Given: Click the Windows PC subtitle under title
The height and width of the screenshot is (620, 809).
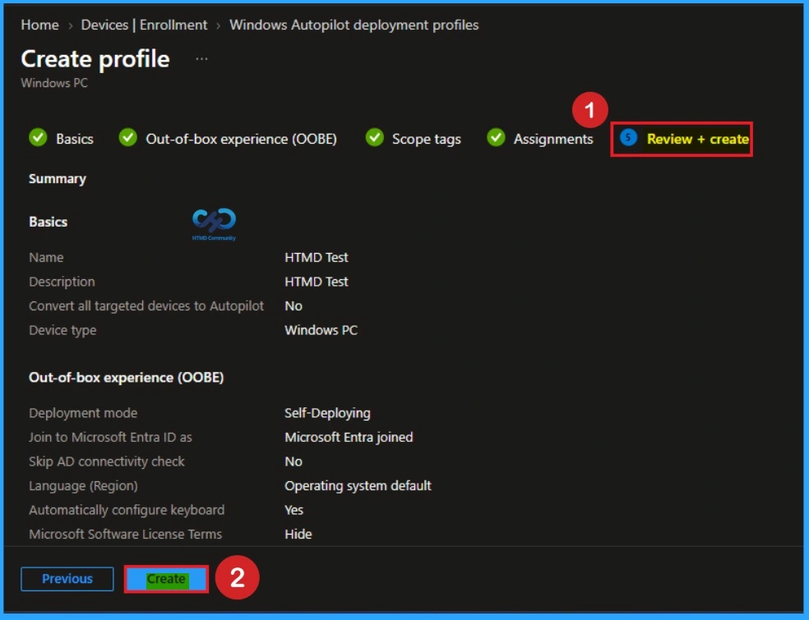Looking at the screenshot, I should point(54,83).
